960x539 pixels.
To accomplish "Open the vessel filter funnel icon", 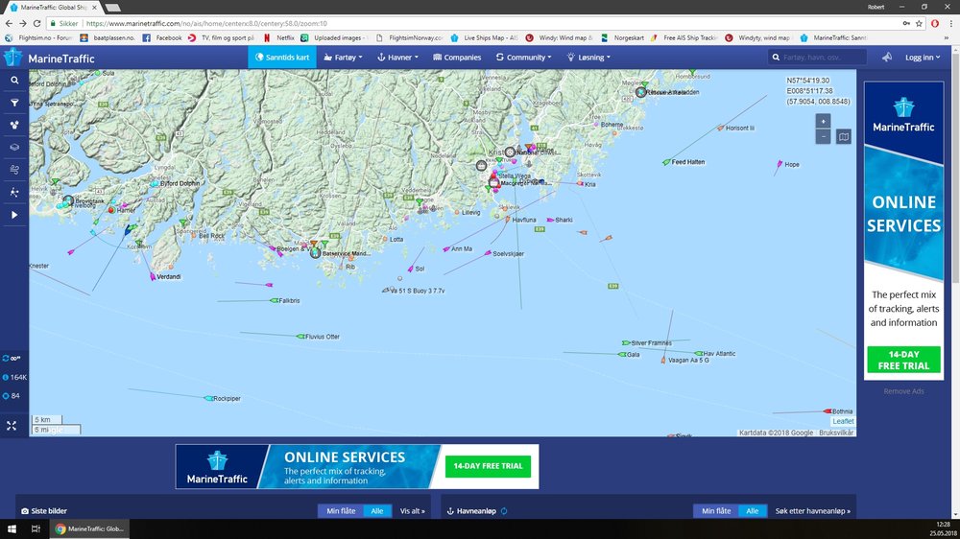I will click(14, 103).
